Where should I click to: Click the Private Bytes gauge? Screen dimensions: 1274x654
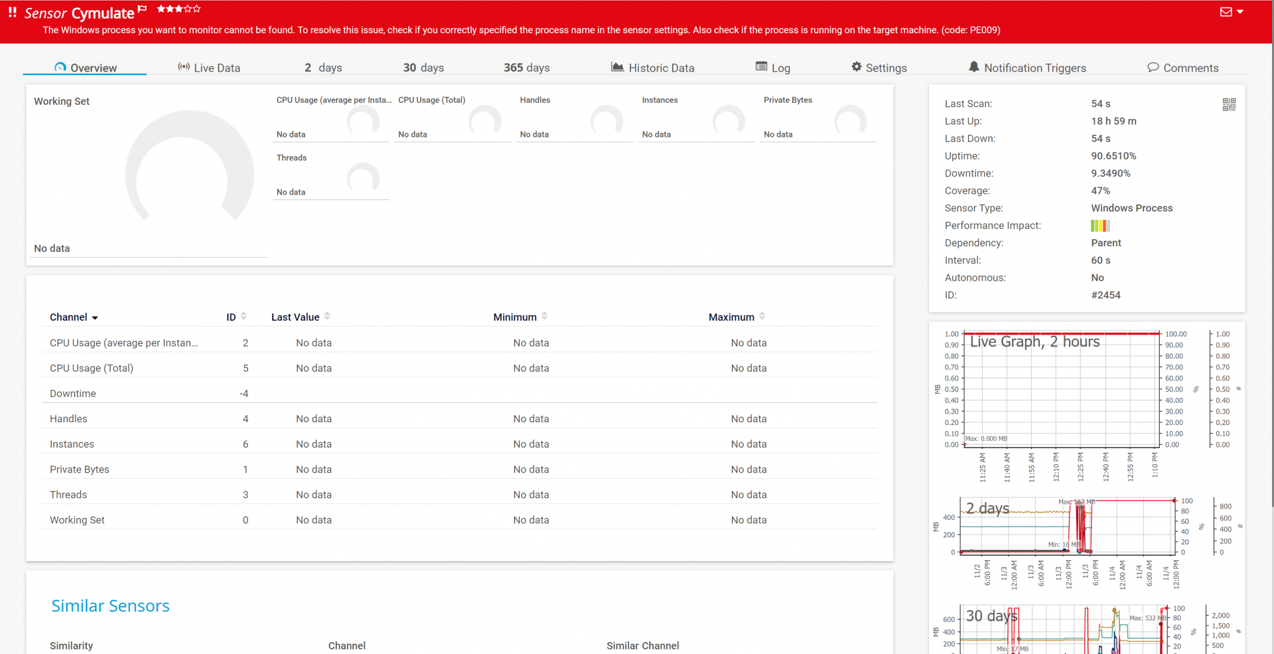(850, 120)
